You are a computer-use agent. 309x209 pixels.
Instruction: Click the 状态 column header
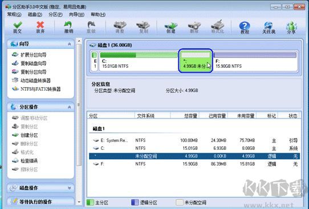click(288, 116)
